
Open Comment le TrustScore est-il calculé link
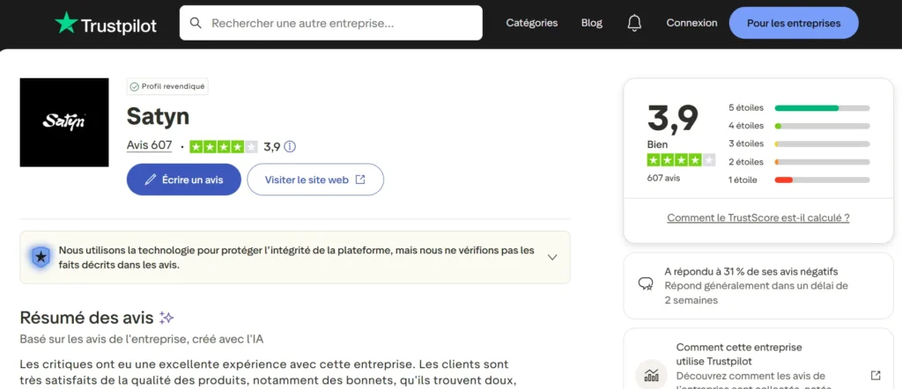758,217
